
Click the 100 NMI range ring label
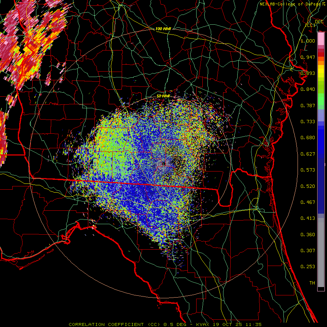click(x=163, y=29)
